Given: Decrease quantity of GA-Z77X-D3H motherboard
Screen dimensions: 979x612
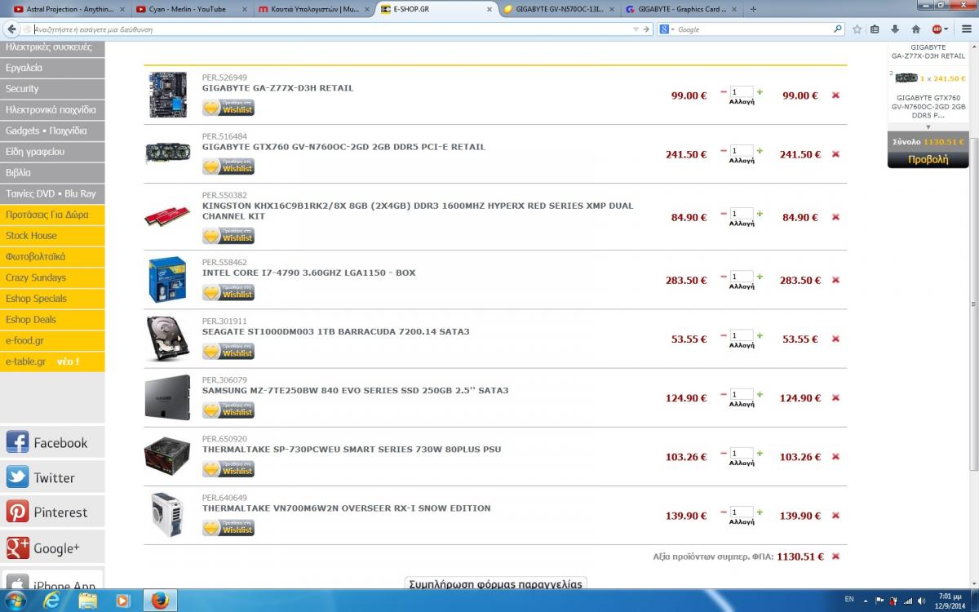Looking at the screenshot, I should click(724, 92).
